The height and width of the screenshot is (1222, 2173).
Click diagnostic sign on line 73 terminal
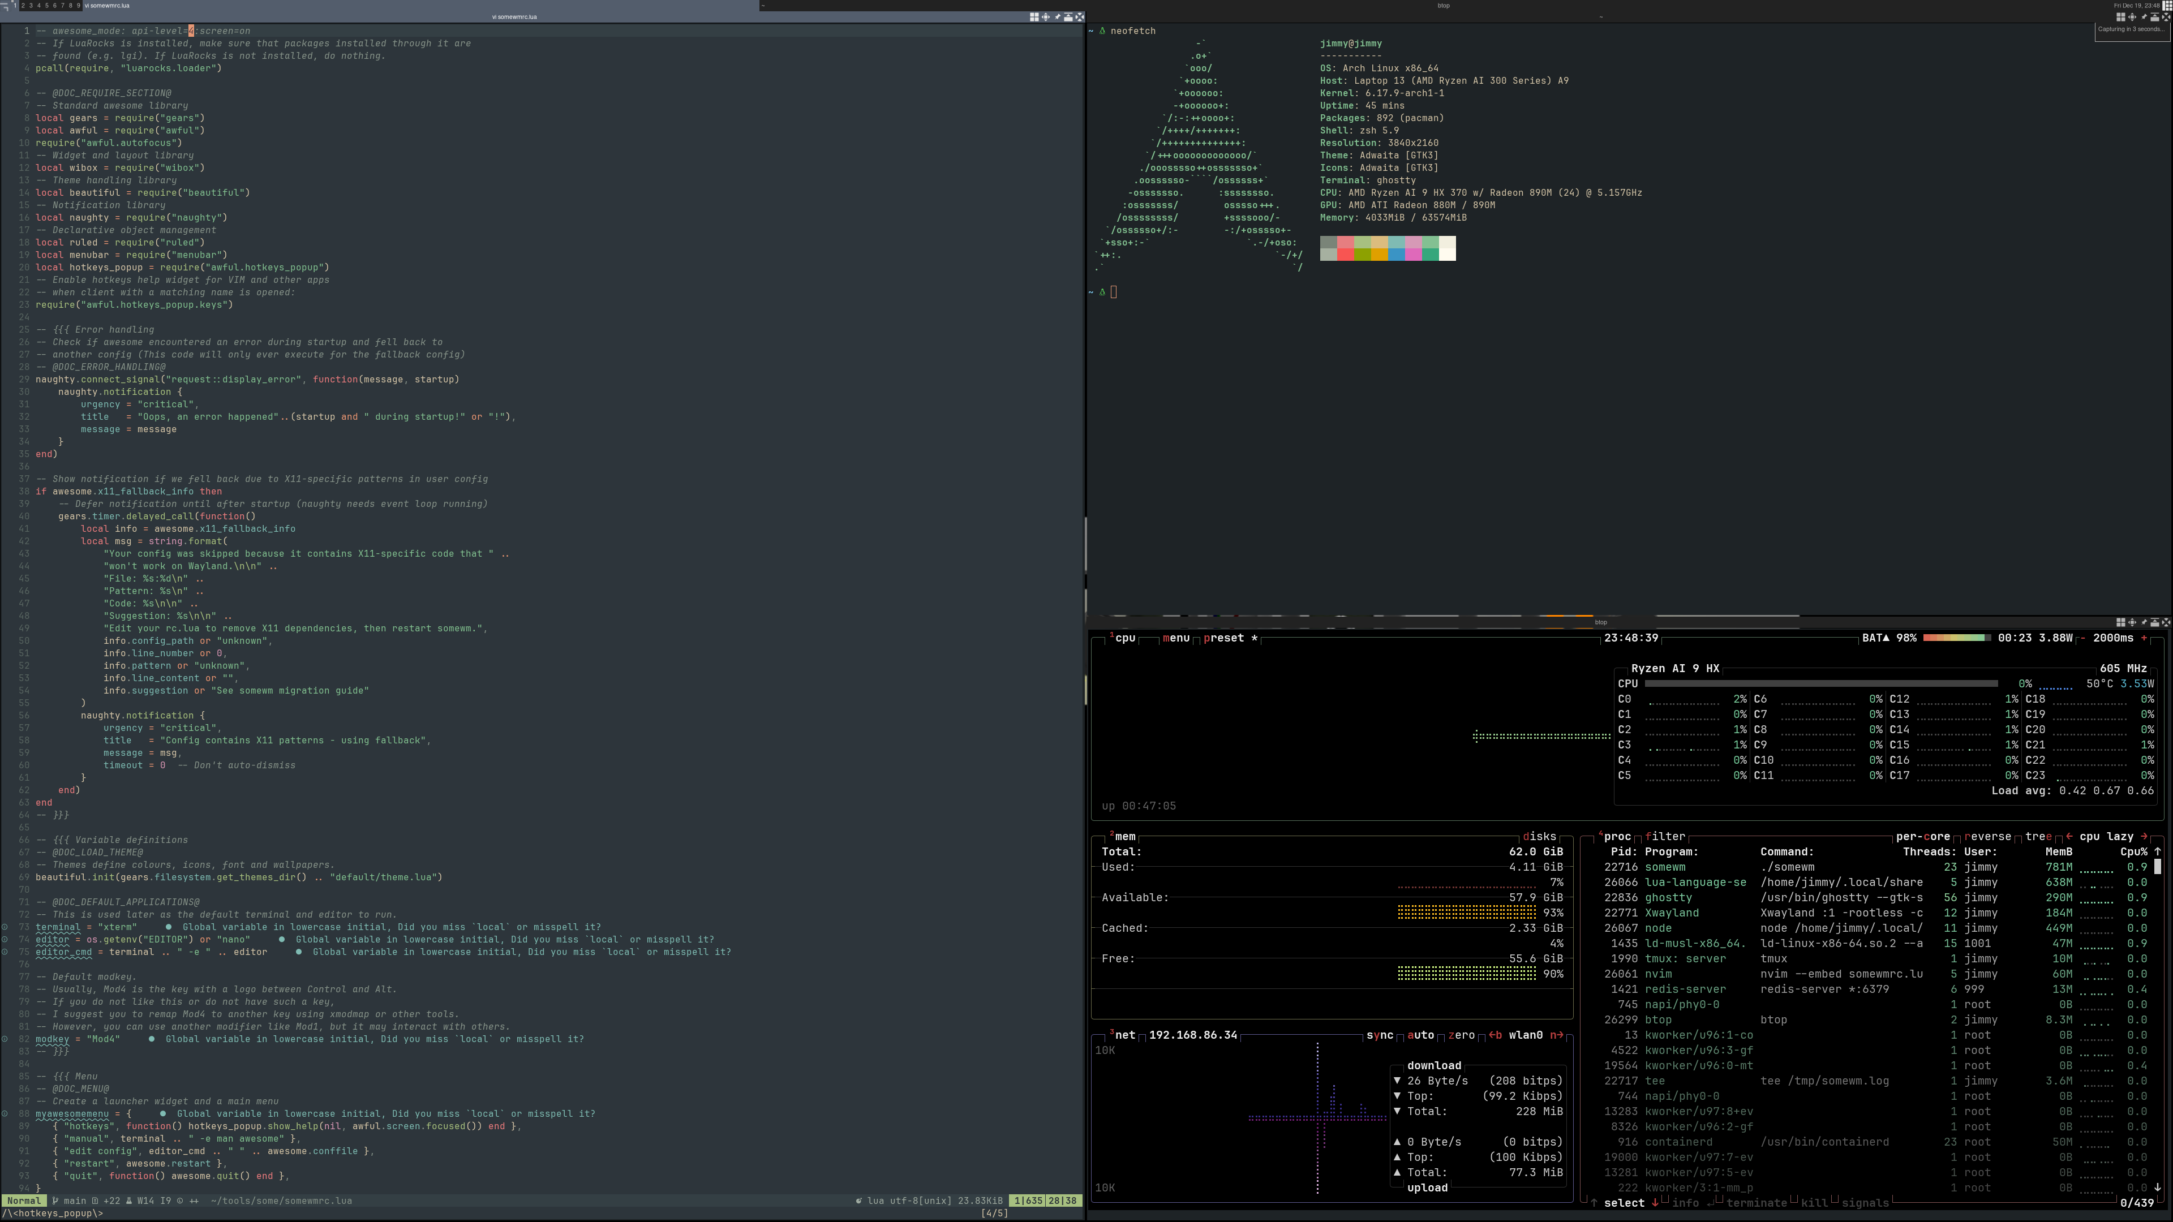click(x=4, y=927)
